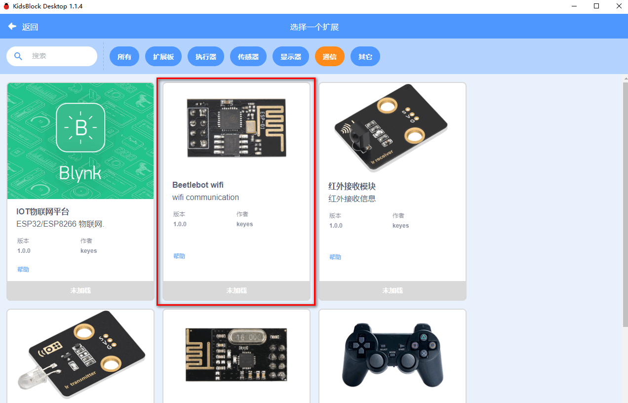628x403 pixels.
Task: Select the 扩展板 category filter
Action: click(163, 57)
